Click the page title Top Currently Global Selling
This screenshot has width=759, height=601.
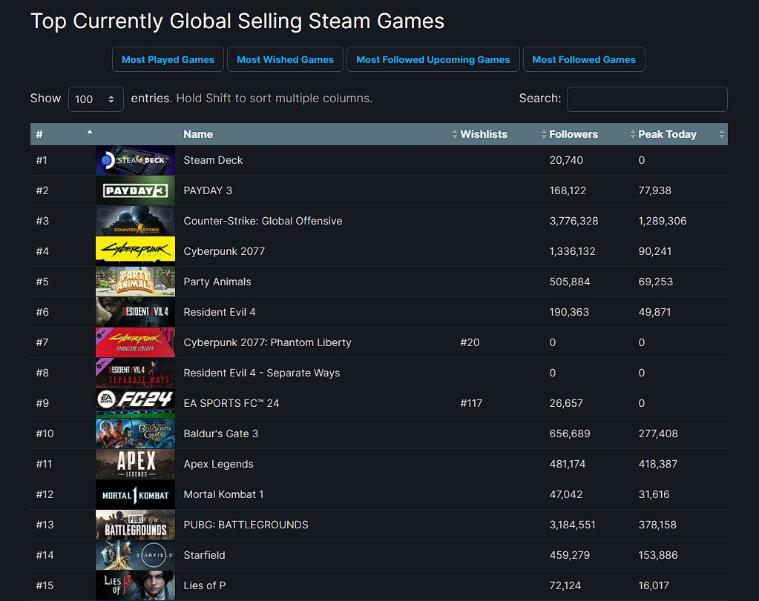pos(237,21)
